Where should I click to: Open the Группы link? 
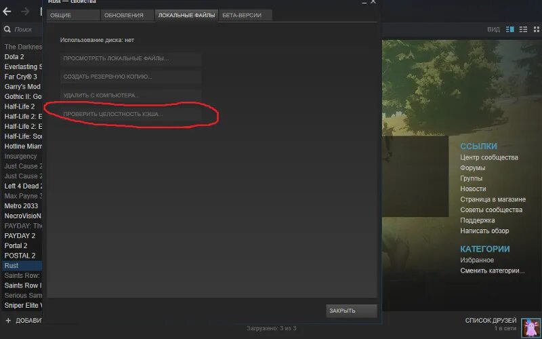pyautogui.click(x=471, y=178)
